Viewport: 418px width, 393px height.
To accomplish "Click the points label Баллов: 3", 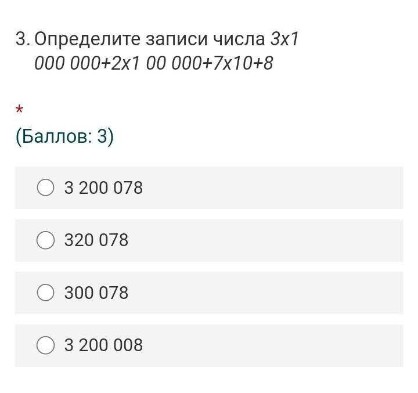I will pos(64,136).
